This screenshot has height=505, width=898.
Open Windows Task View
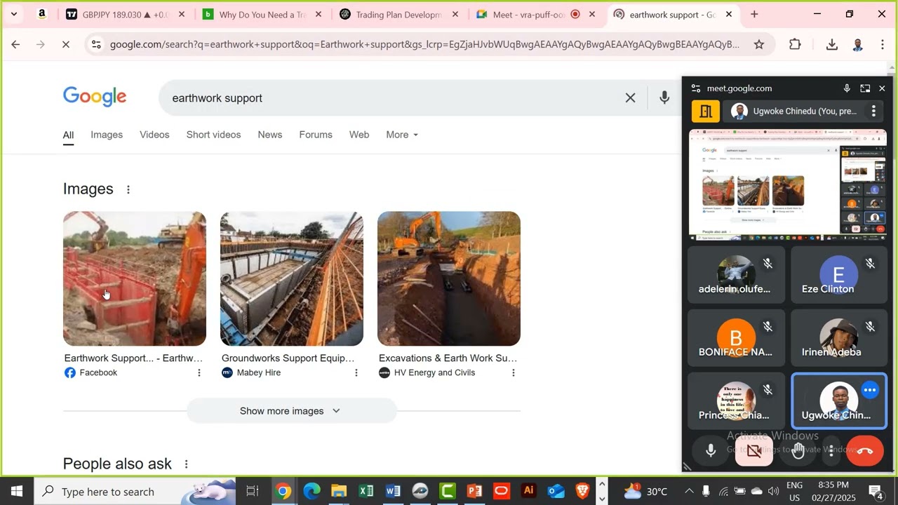coord(253,491)
